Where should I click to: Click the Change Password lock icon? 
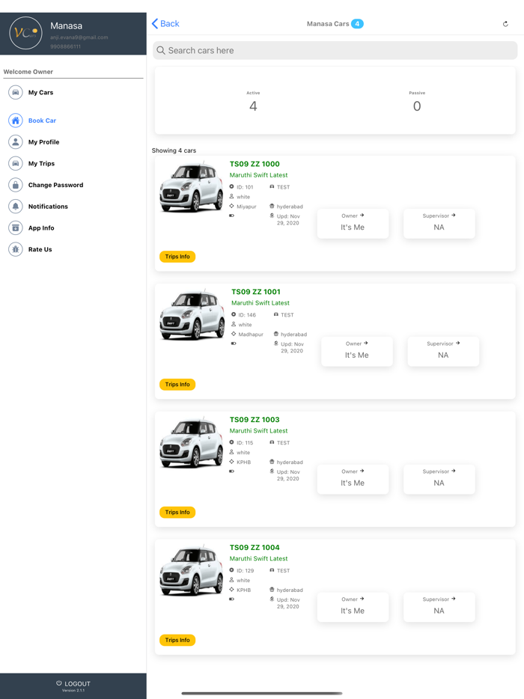click(16, 185)
